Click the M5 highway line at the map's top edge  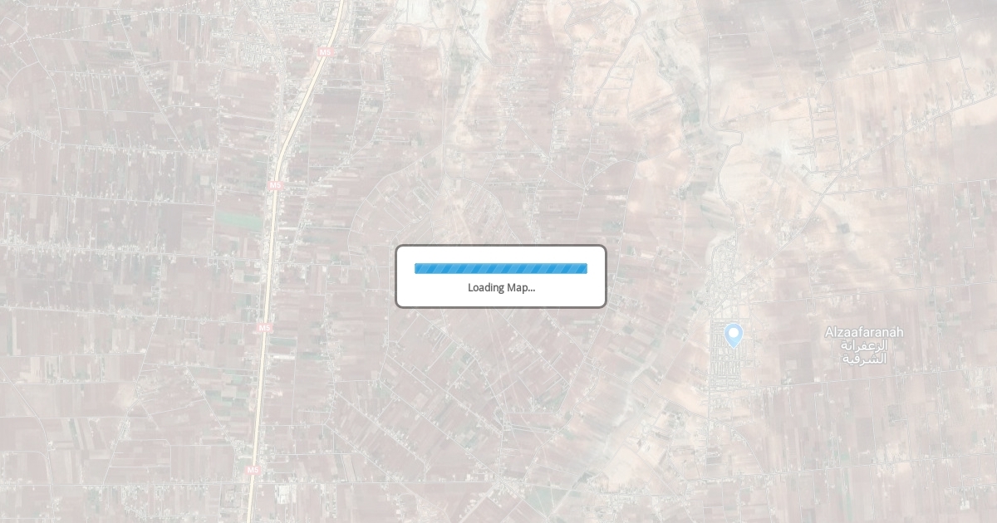(x=340, y=7)
